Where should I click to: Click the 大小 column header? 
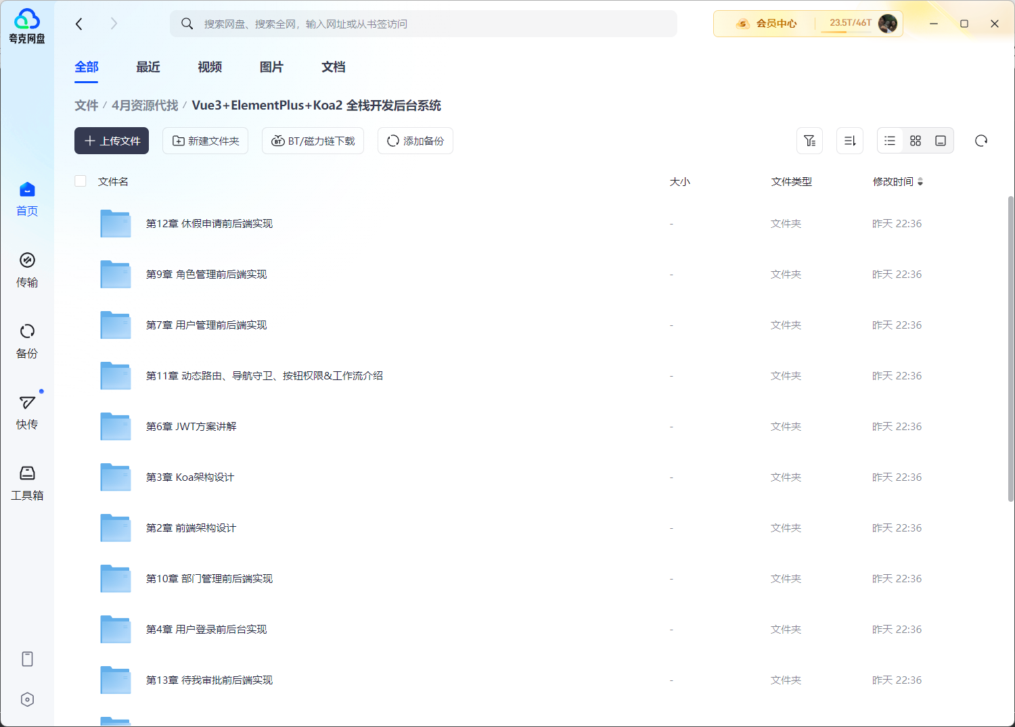pyautogui.click(x=680, y=181)
